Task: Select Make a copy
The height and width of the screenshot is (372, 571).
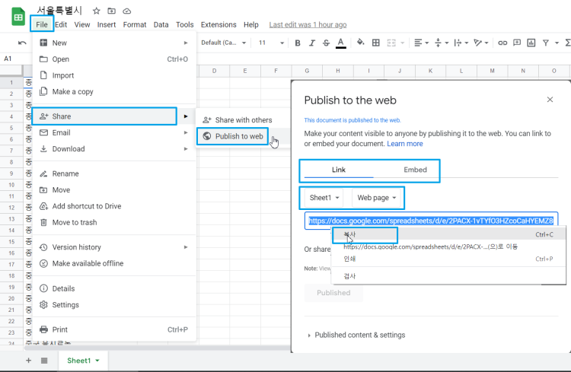Action: tap(114, 91)
